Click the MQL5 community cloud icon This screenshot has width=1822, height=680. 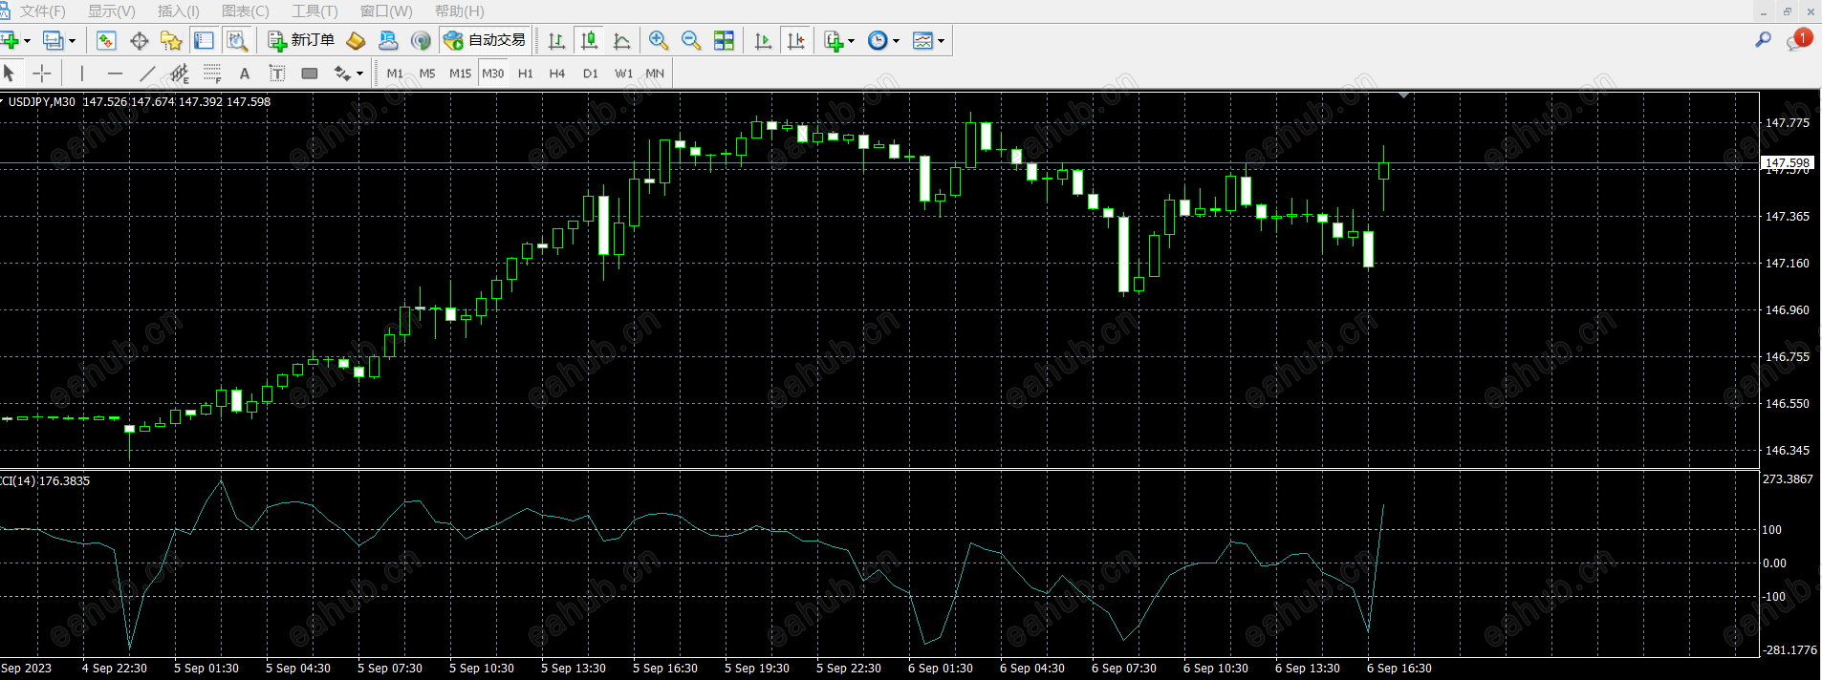coord(388,40)
